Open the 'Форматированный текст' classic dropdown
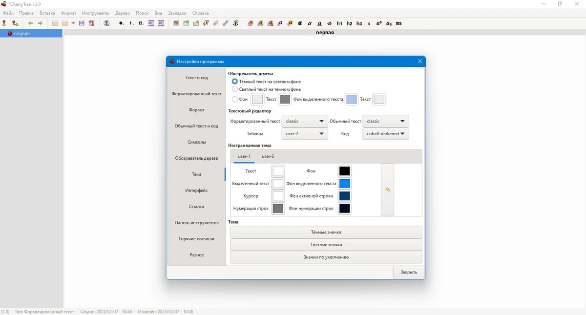Viewport: 586px width, 315px height. click(x=305, y=121)
